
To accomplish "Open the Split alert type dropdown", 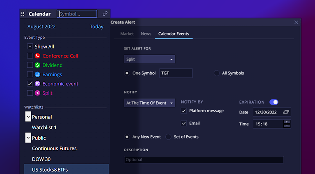I will 149,59.
